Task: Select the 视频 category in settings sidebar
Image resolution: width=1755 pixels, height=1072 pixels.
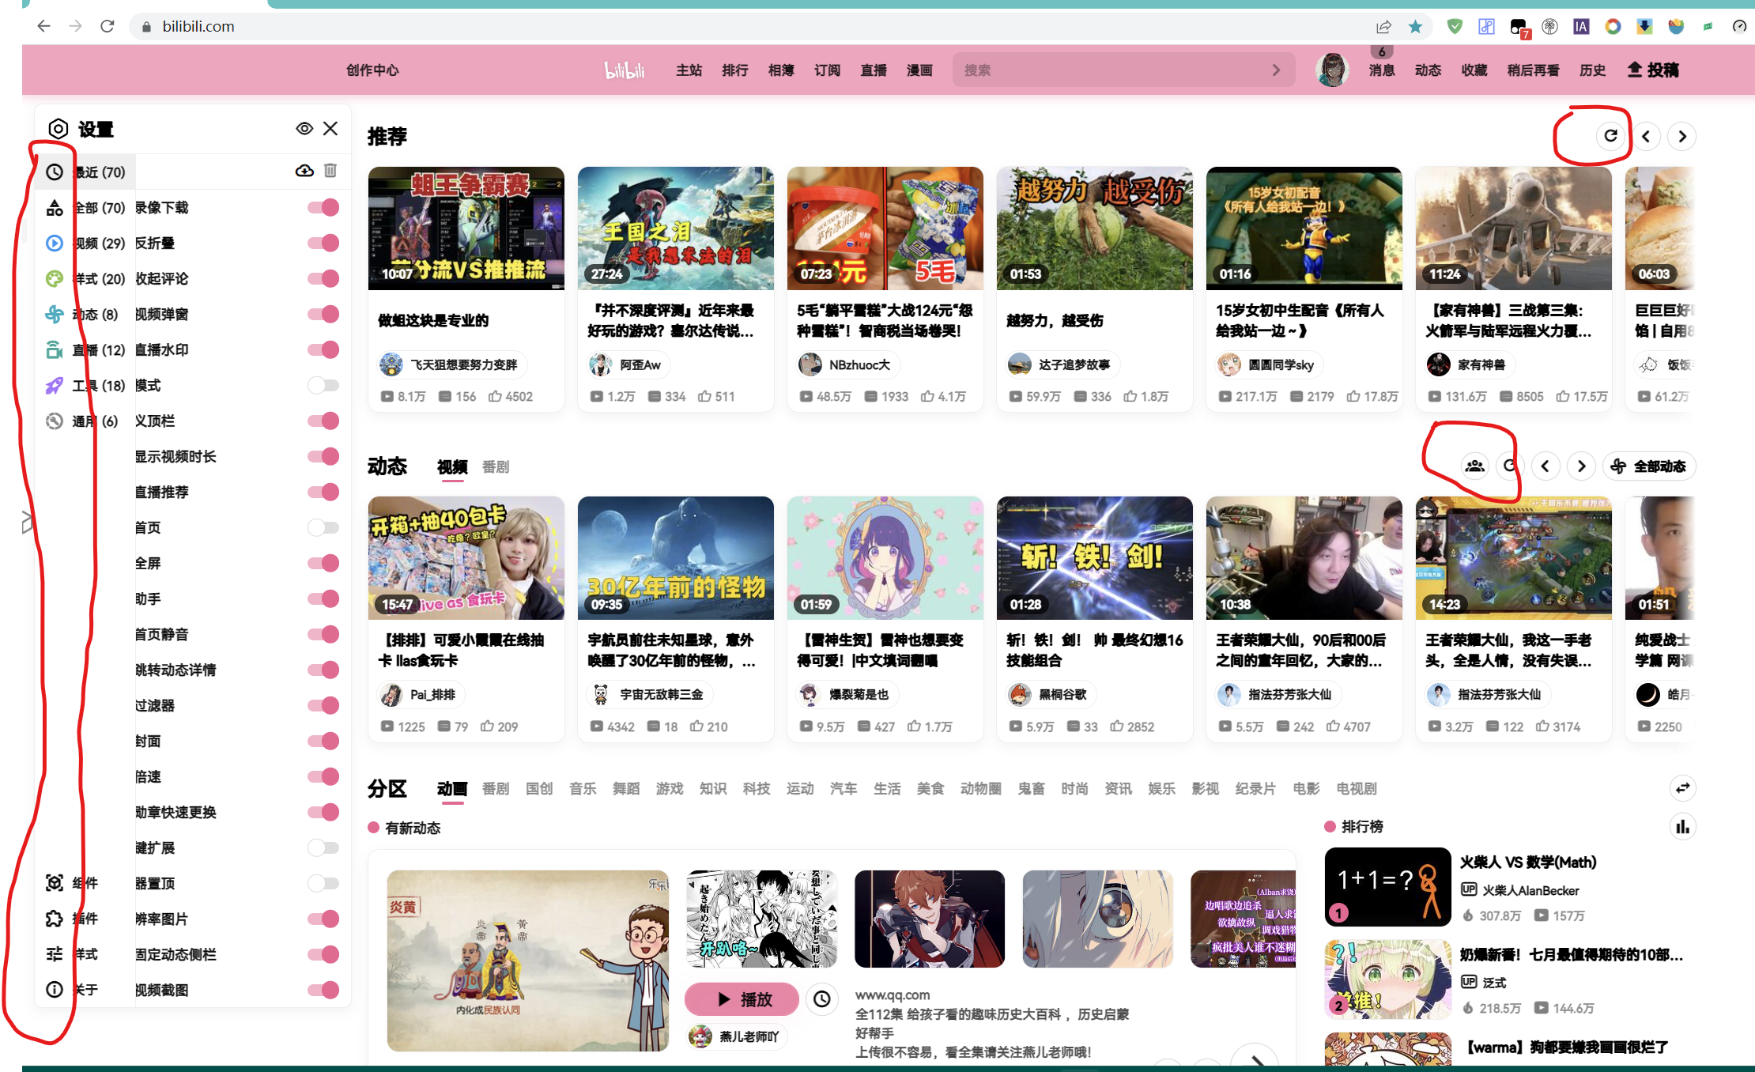Action: 87,243
